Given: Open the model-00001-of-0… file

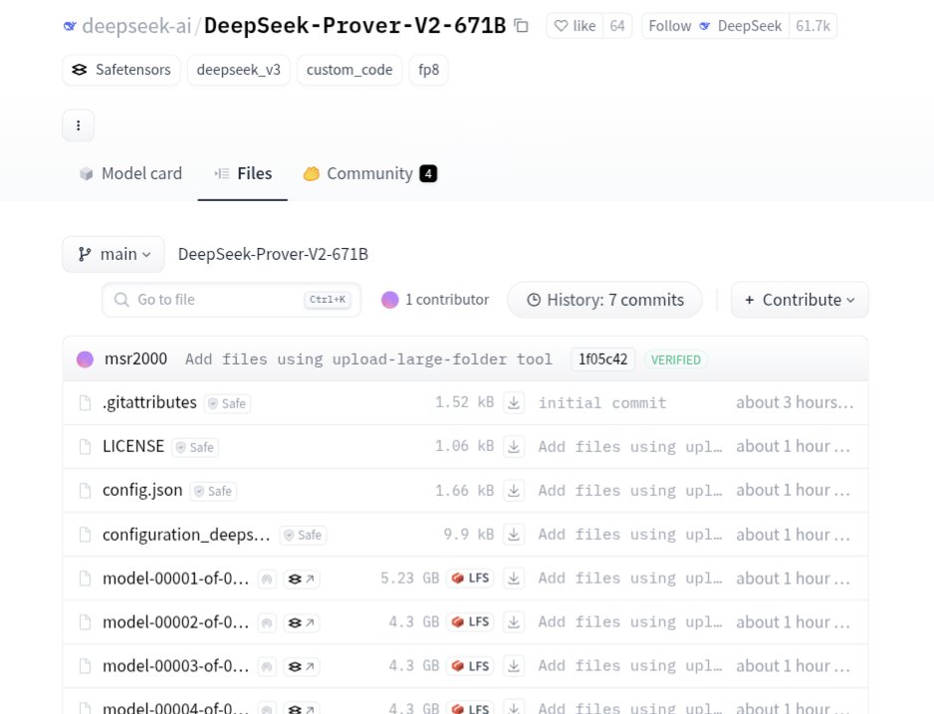Looking at the screenshot, I should [x=175, y=579].
